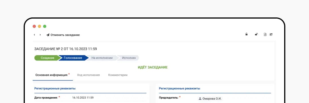Click the right Регистрационные реквизиты section header
The image size is (309, 103).
(180, 88)
